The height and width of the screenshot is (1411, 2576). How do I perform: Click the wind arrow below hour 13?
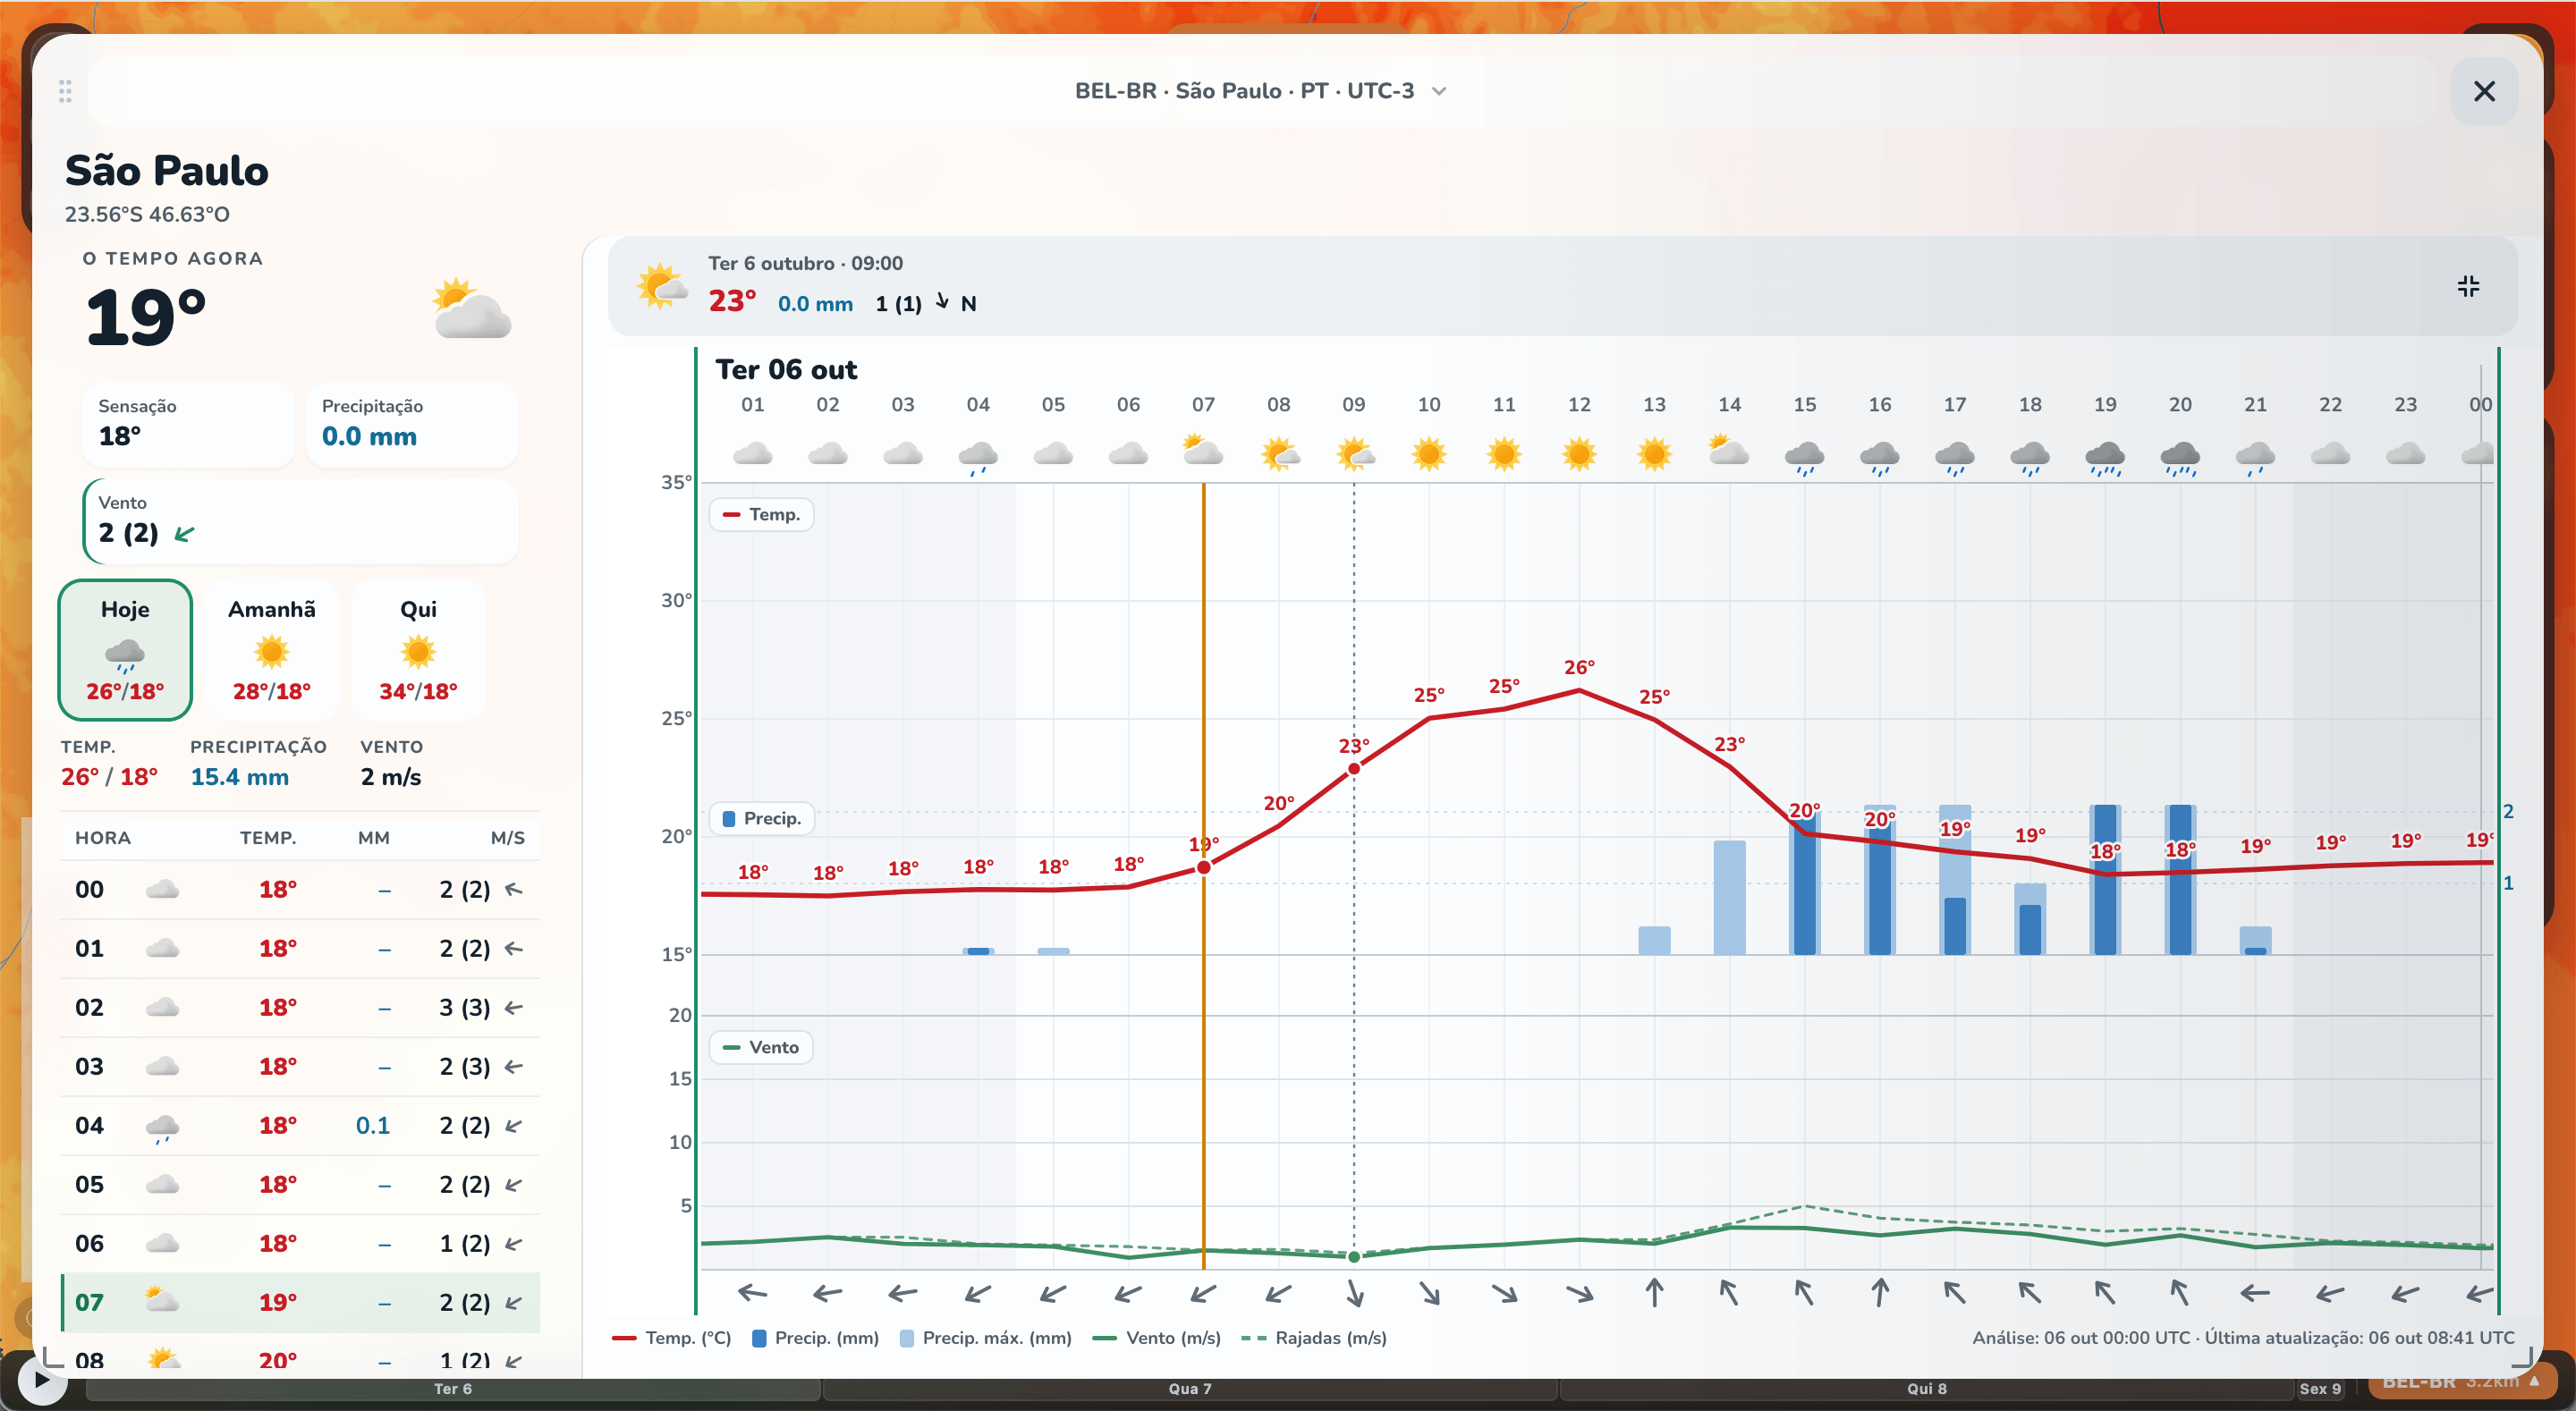1654,1293
